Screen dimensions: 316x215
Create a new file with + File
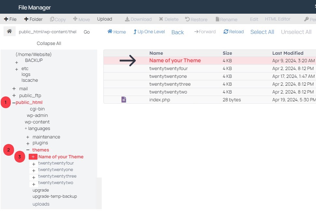10,19
